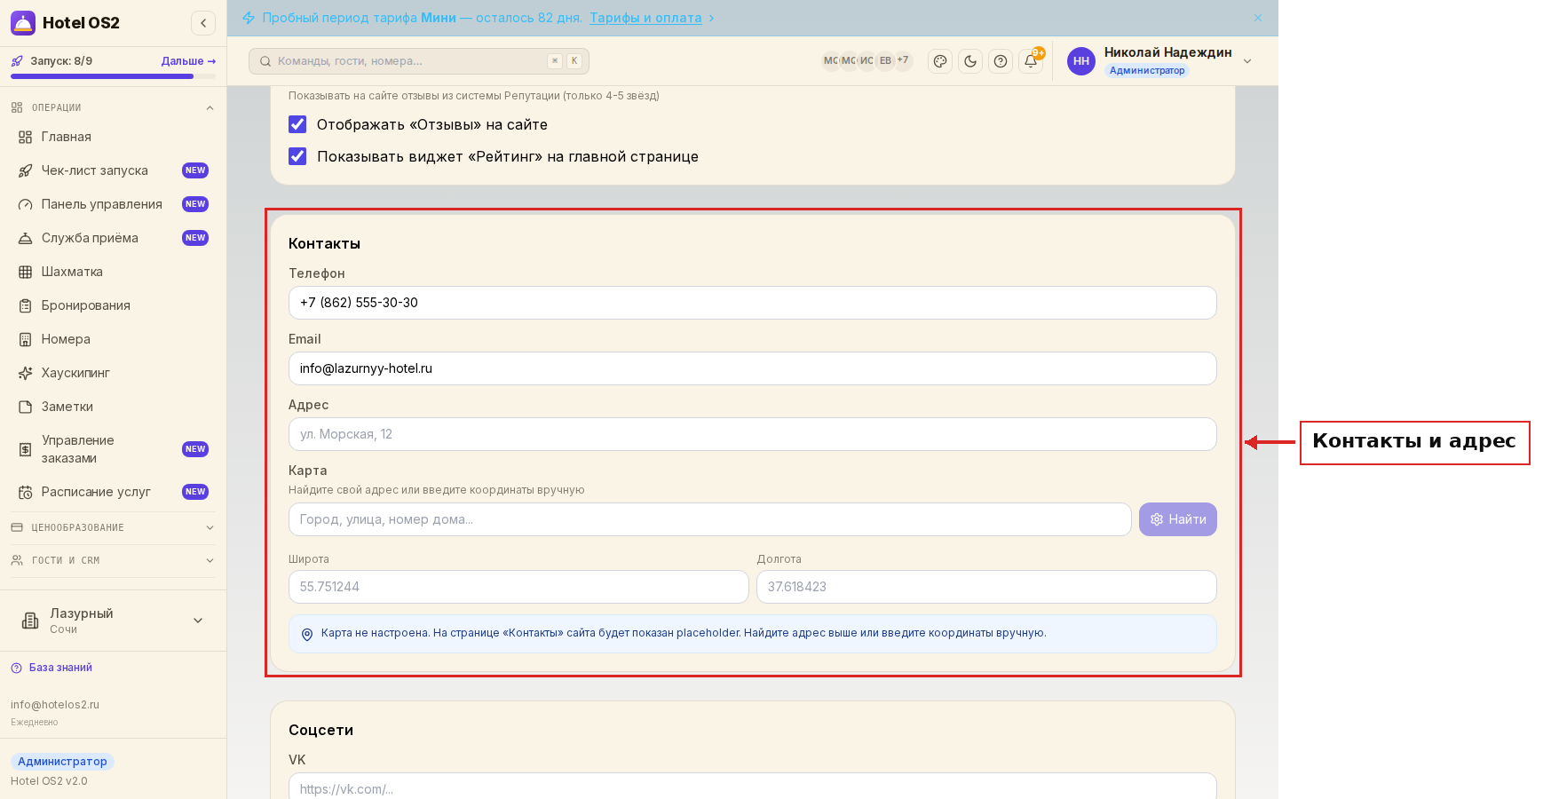Open notifications bell icon
1551x799 pixels.
click(1031, 61)
